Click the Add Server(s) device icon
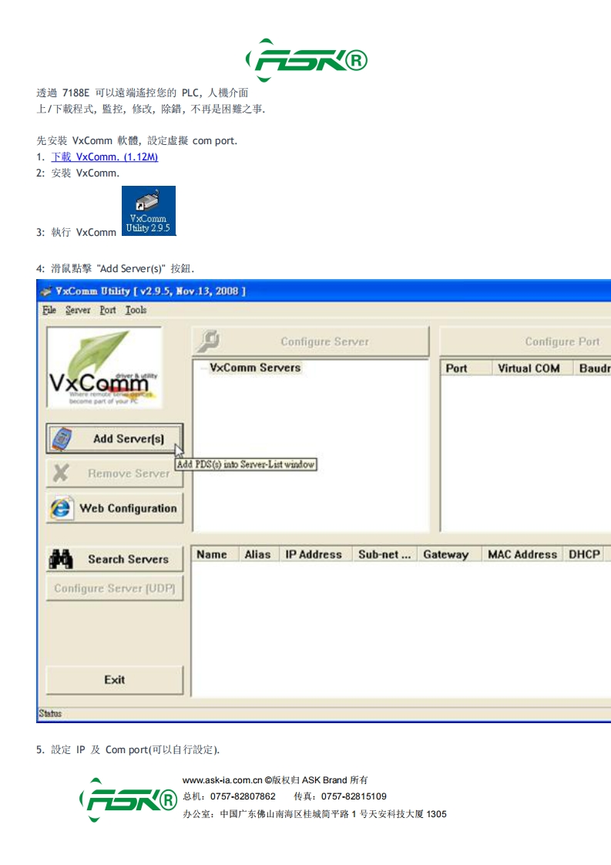Viewport: 611px width, 865px height. 62,439
